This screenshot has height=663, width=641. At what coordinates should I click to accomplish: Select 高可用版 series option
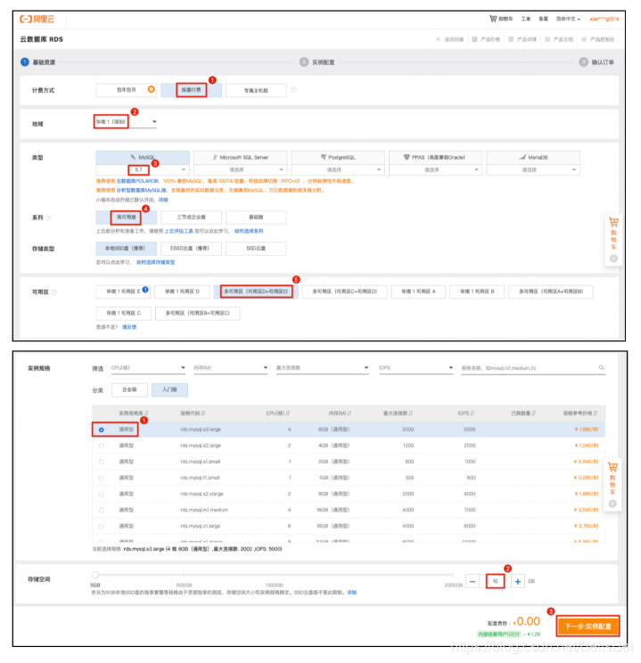click(126, 217)
